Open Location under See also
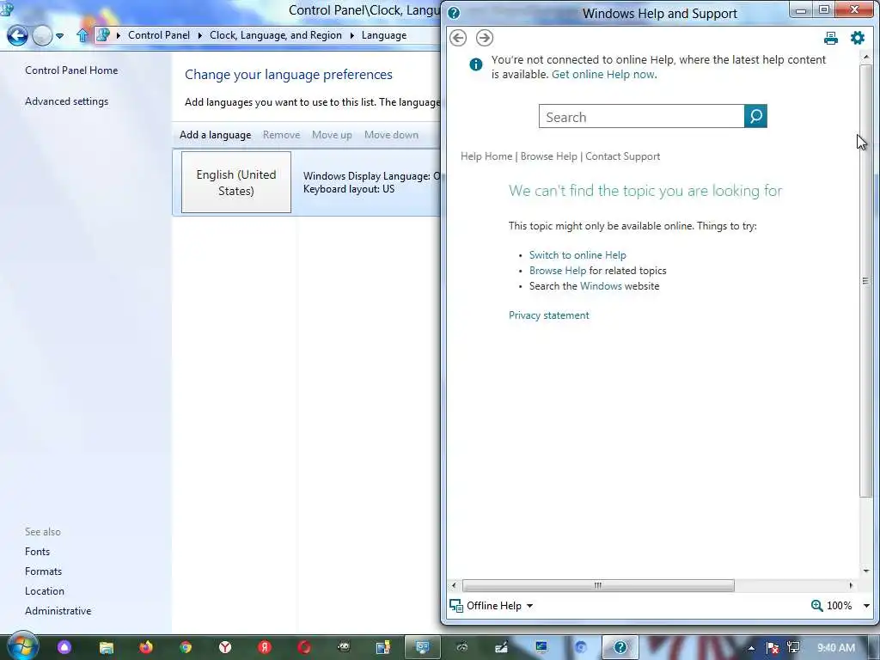 (x=45, y=591)
